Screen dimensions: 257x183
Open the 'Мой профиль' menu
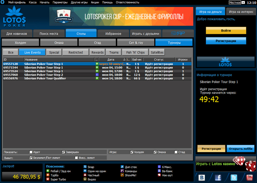coord(17,3)
